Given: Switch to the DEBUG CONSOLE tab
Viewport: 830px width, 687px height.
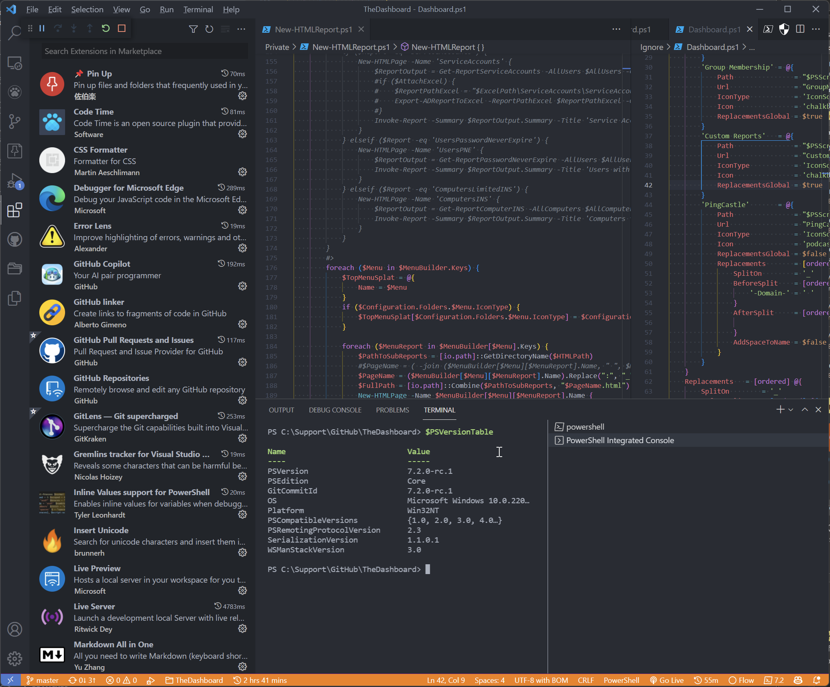Looking at the screenshot, I should coord(335,410).
